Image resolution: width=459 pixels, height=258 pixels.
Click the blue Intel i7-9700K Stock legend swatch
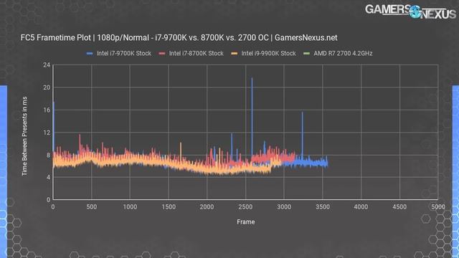point(90,54)
